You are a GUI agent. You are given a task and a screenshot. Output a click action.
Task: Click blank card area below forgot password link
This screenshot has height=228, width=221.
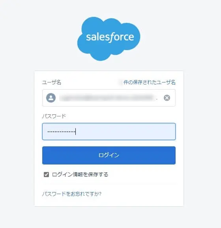(109, 202)
